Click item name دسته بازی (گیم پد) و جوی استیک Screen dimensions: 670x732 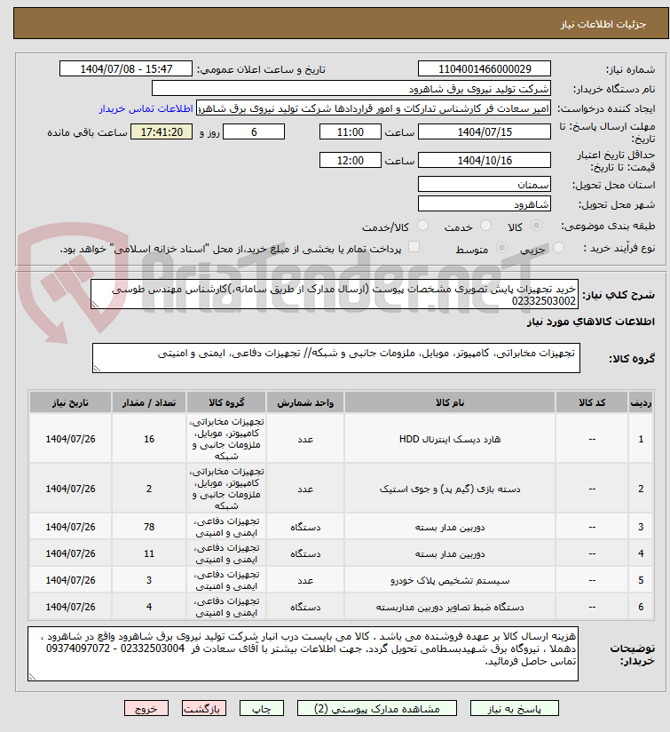click(450, 489)
